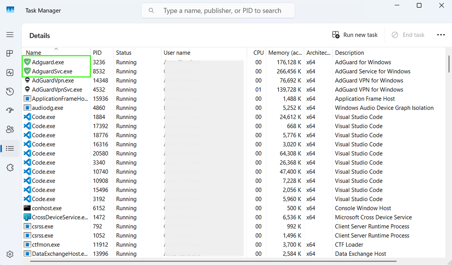The image size is (452, 265).
Task: Select the conhost.exe process name
Action: [x=47, y=208]
